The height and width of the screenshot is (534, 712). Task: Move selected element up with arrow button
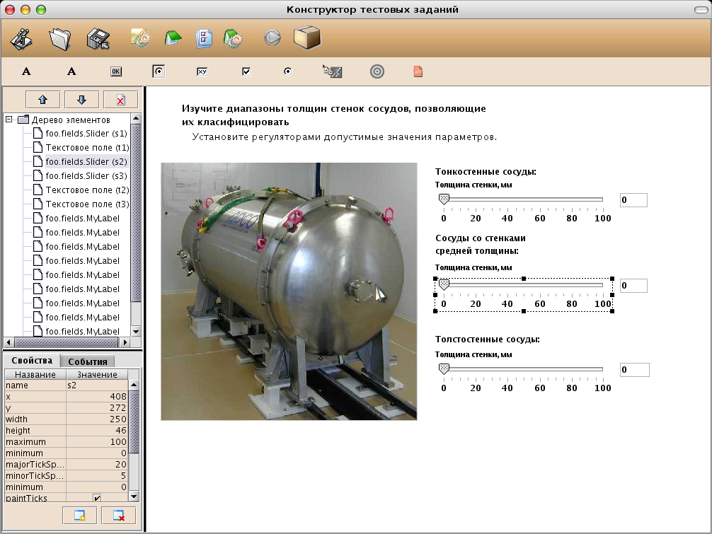(42, 99)
